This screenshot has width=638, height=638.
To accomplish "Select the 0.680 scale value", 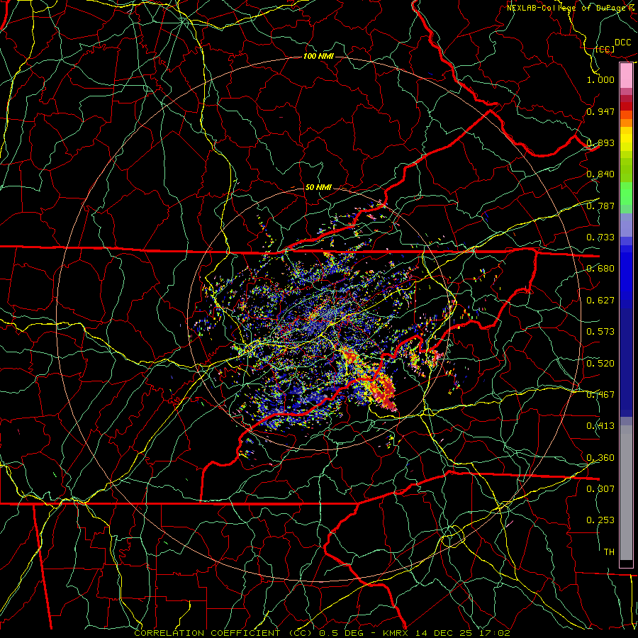I will coord(600,269).
